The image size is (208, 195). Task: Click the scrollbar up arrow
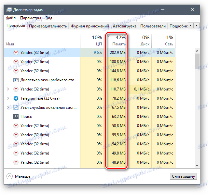point(197,51)
